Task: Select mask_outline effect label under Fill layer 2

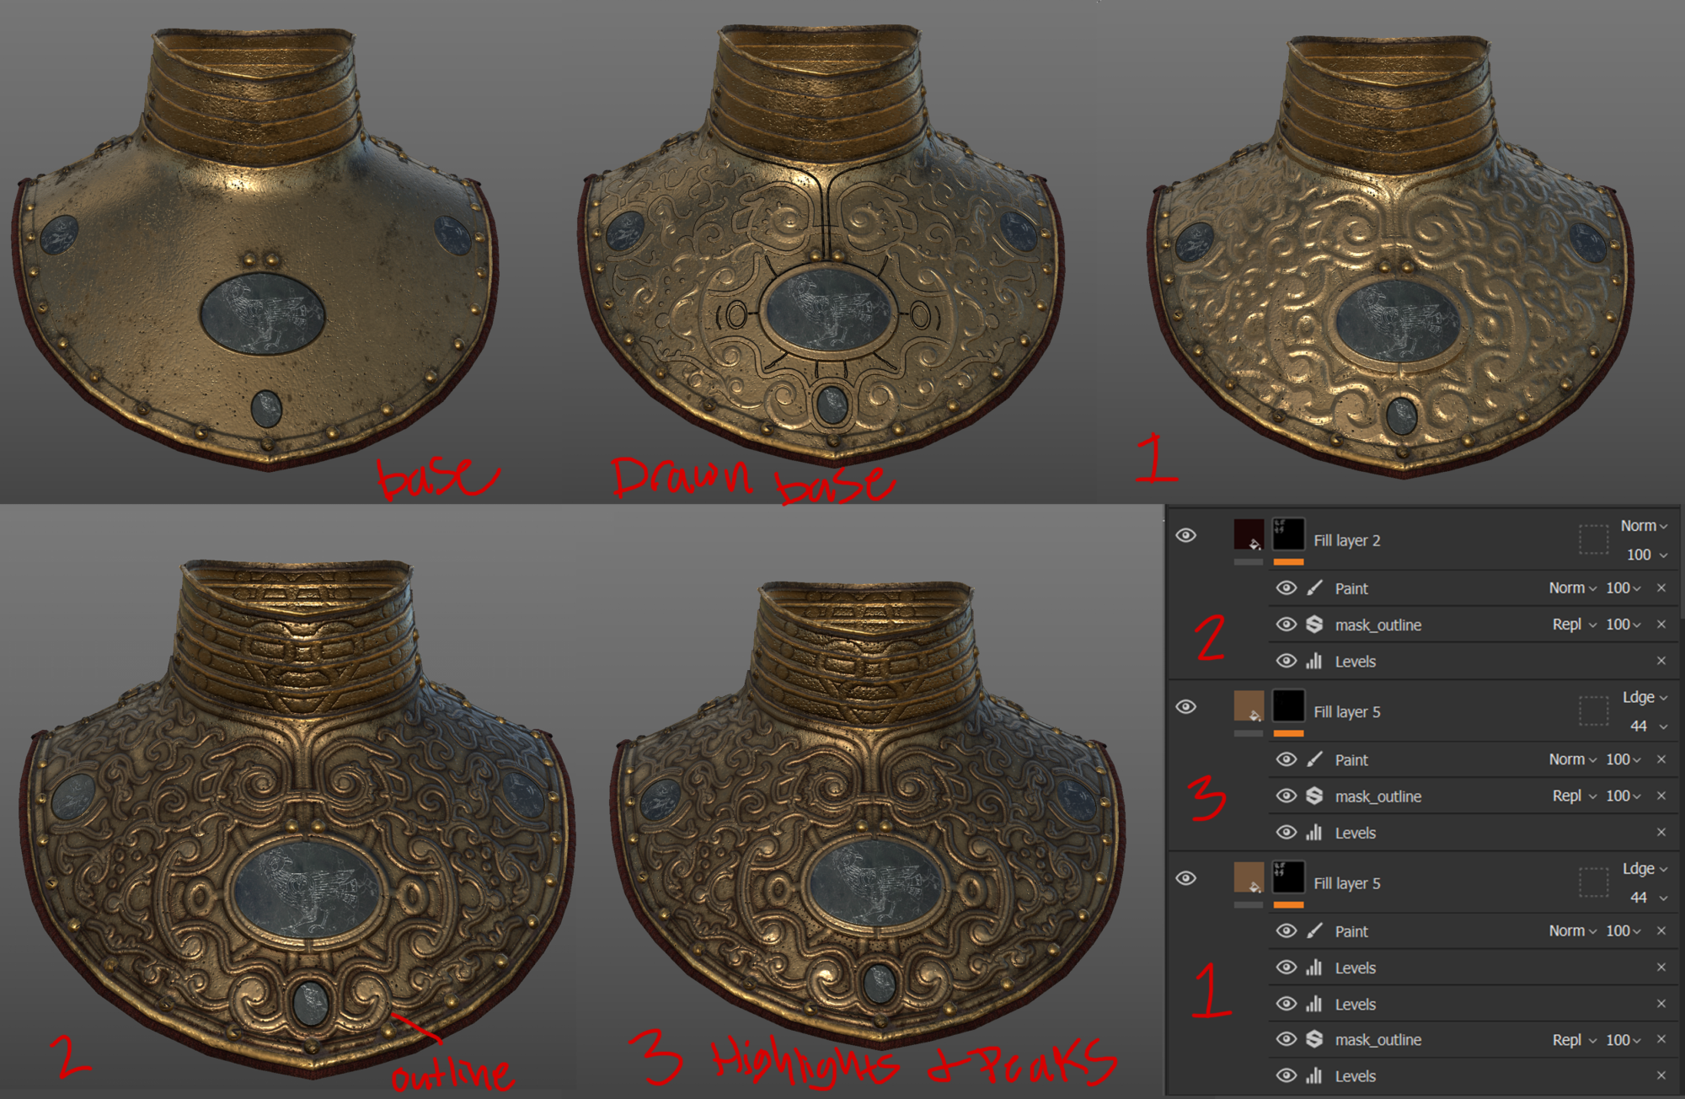Action: click(1377, 625)
